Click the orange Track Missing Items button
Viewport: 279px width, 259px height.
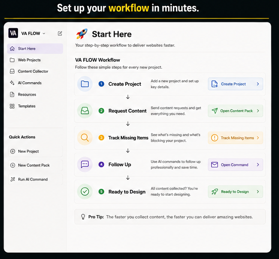235,138
